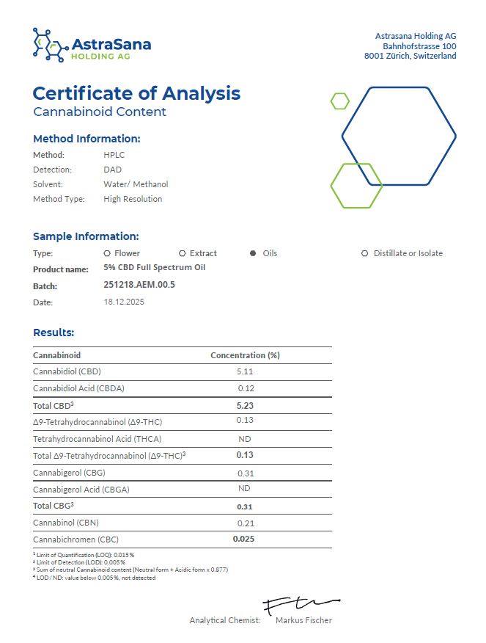Select the Flower sample type radio button
Image resolution: width=486 pixels, height=643 pixels.
click(x=108, y=253)
